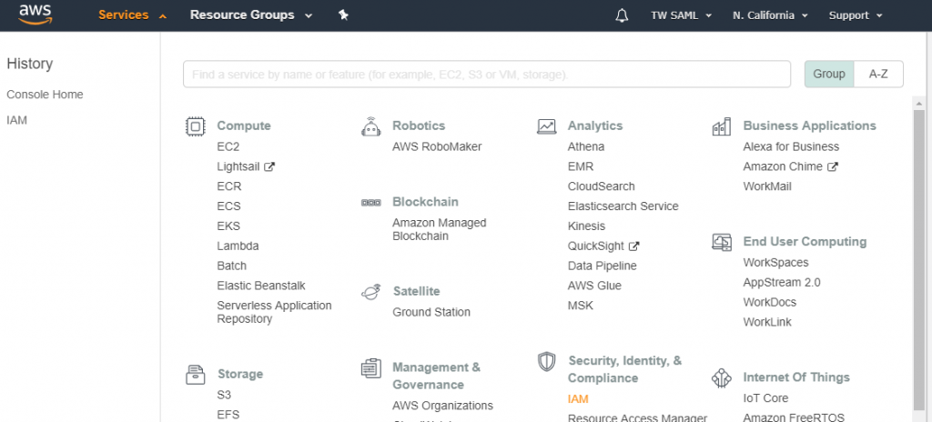932x422 pixels.
Task: Click the Robotics robot icon
Action: pos(371,126)
